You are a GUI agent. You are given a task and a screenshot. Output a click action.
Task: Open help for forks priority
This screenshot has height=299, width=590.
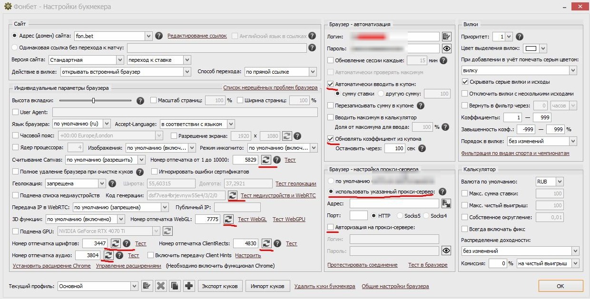(520, 37)
